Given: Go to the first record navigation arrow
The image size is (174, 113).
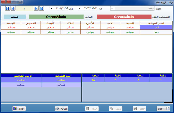Looking at the screenshot, I should click(x=8, y=8).
